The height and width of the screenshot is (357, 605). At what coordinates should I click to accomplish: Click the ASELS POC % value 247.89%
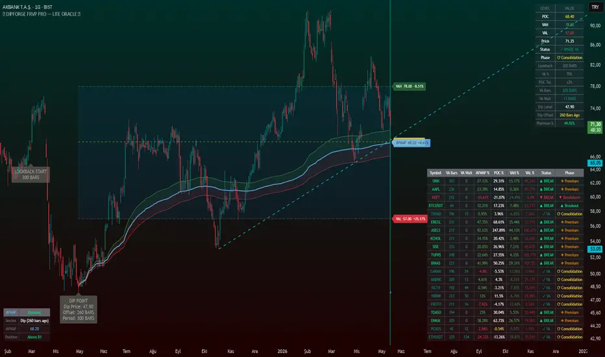[499, 230]
